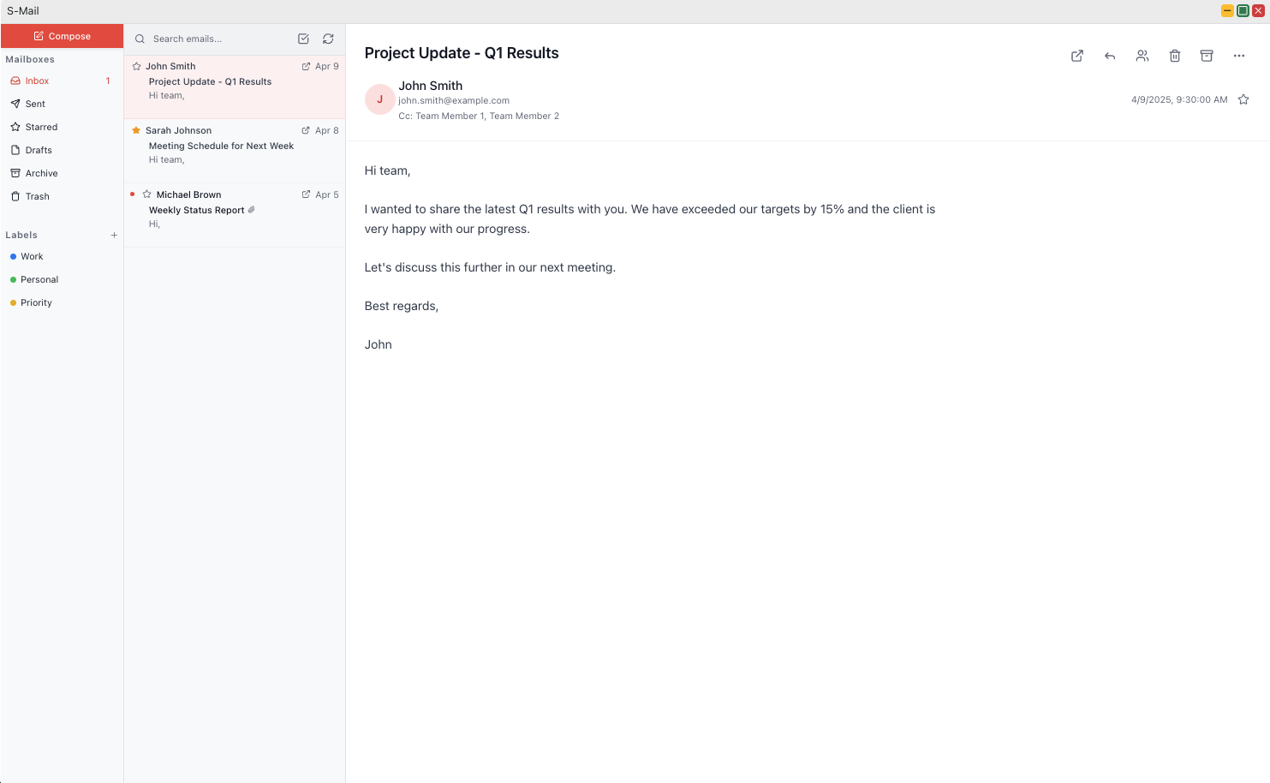Archive the open email
Image resolution: width=1270 pixels, height=783 pixels.
[x=1207, y=56]
